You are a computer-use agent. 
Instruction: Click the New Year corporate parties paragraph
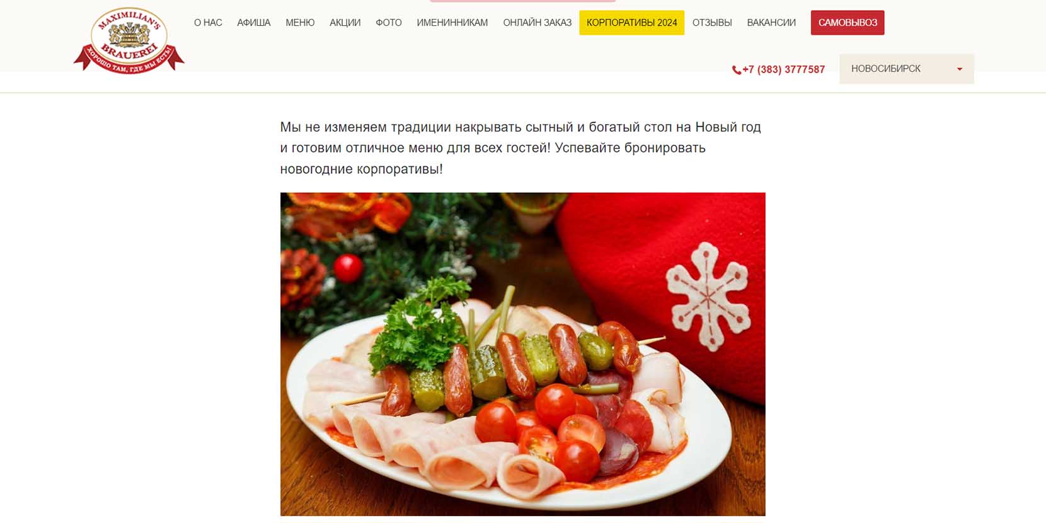click(520, 148)
